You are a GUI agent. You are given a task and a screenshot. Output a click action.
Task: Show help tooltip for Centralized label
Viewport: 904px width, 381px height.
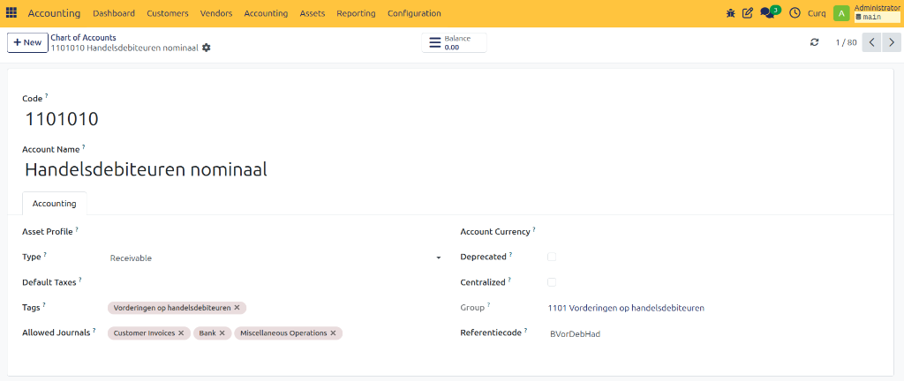(509, 280)
